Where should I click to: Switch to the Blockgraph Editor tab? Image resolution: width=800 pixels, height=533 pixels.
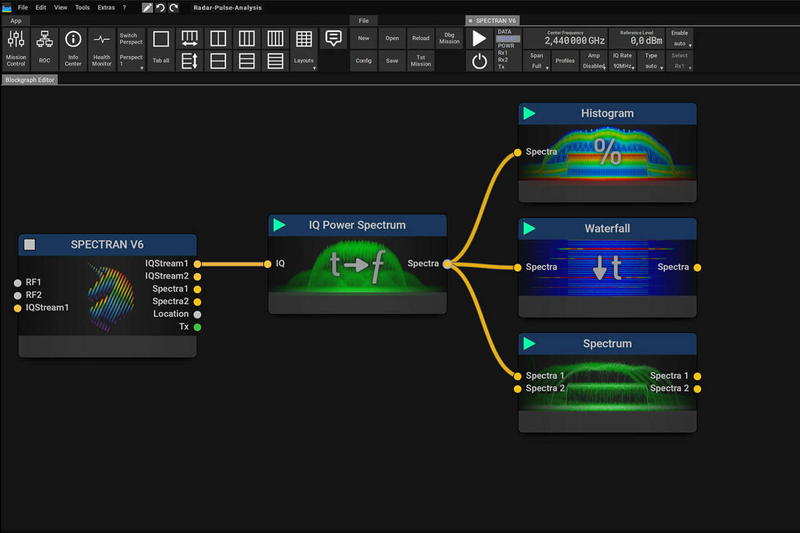tap(30, 80)
